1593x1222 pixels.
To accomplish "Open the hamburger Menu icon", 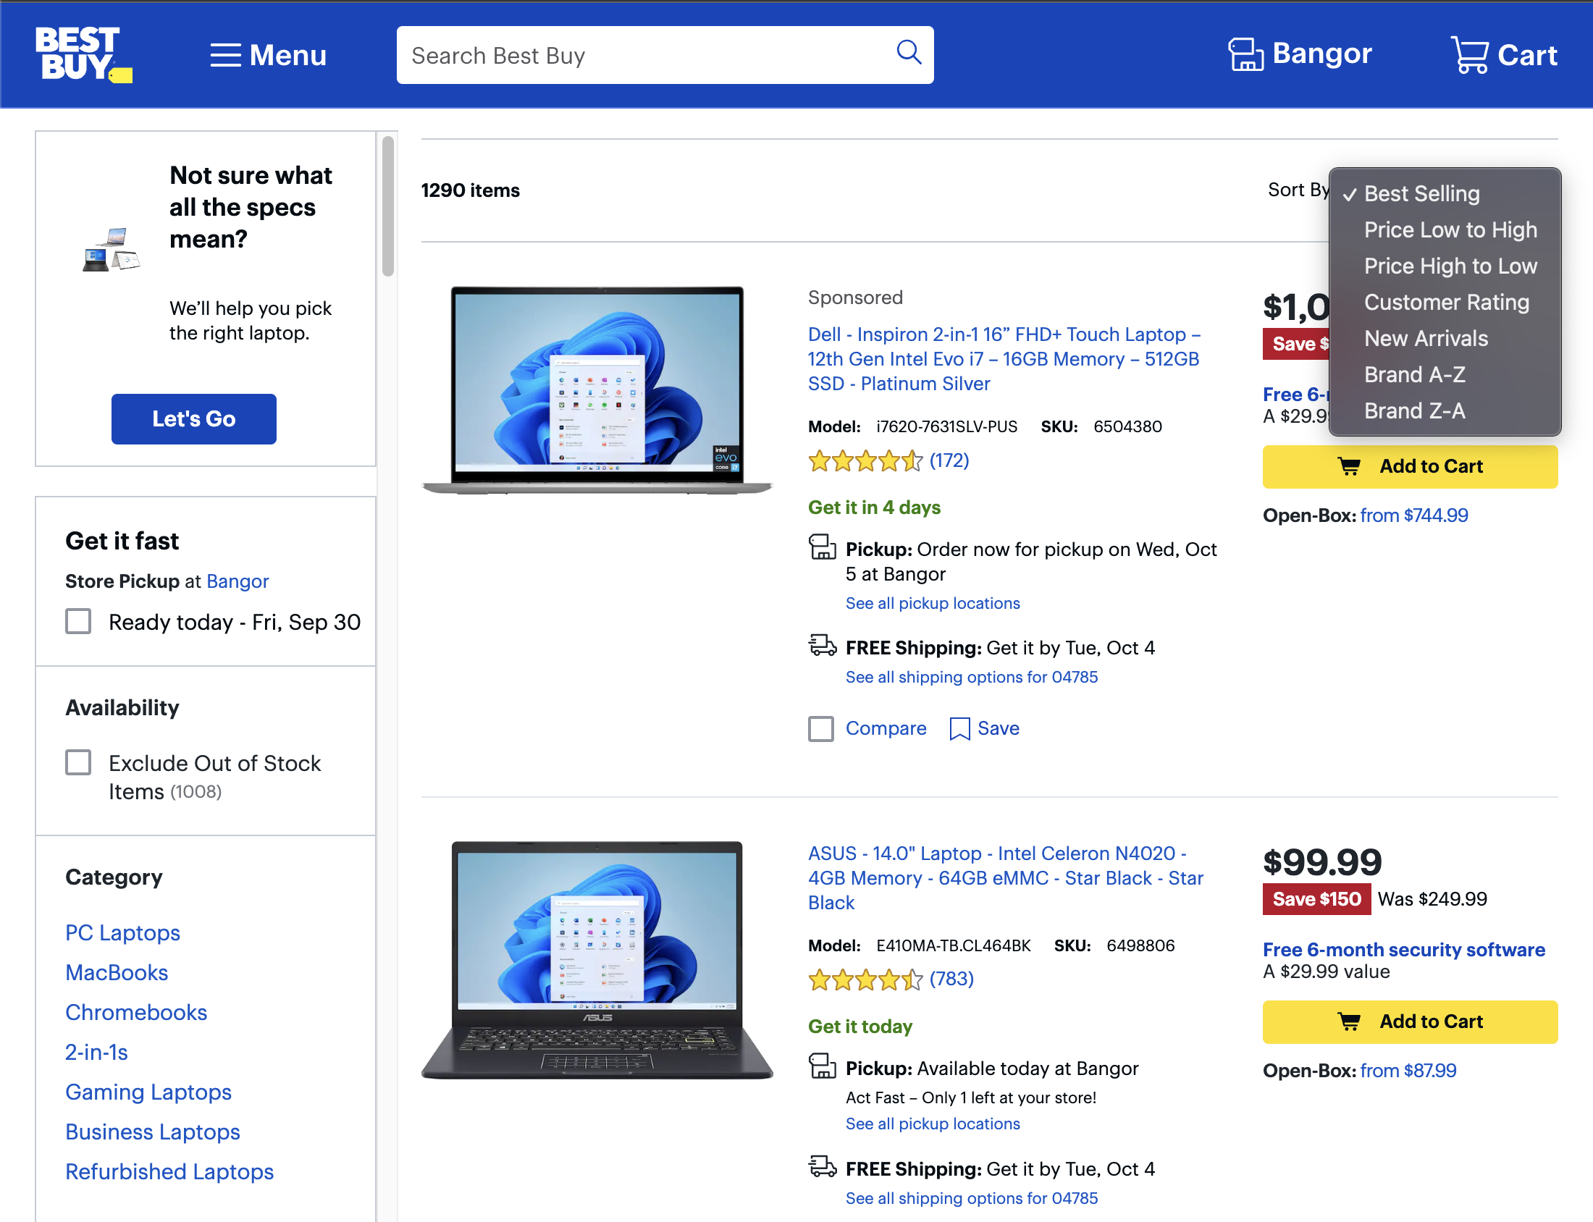I will (226, 54).
